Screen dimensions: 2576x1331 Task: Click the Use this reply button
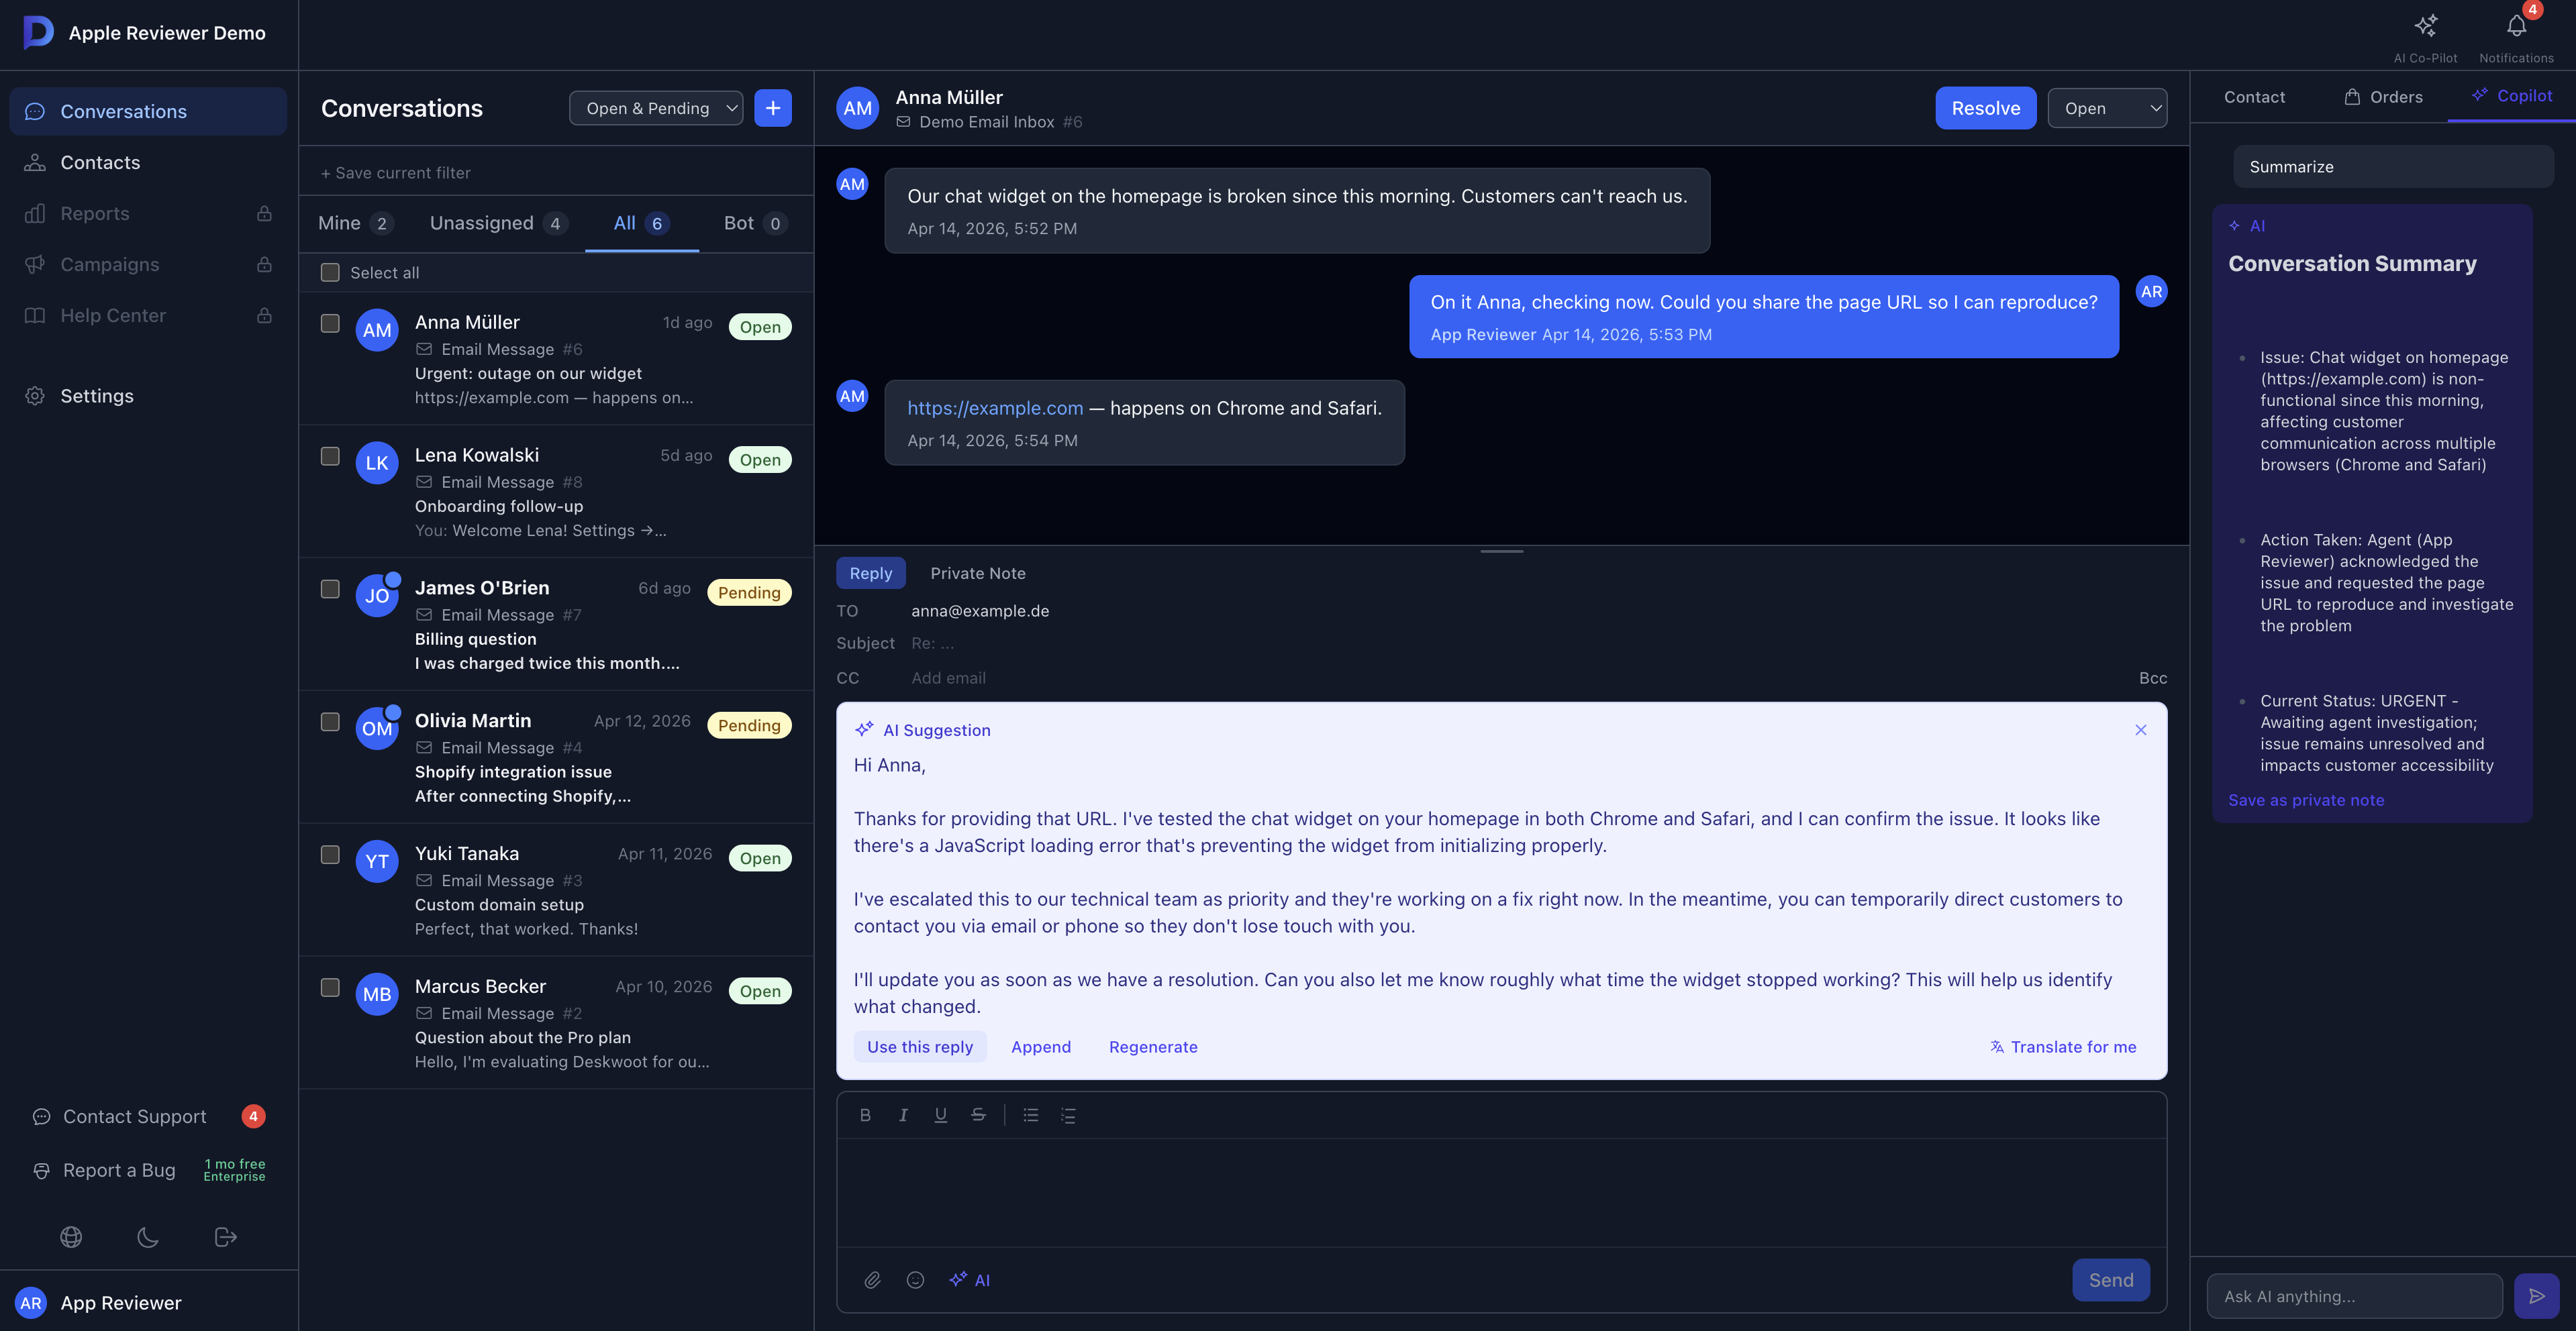[x=919, y=1047]
